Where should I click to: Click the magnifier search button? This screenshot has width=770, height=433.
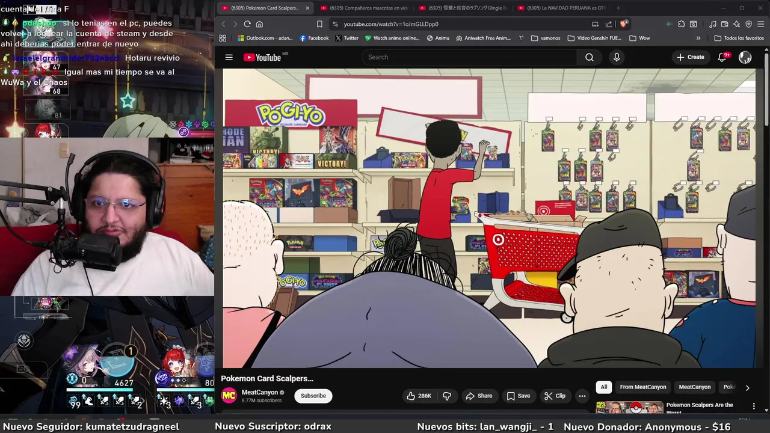click(590, 57)
